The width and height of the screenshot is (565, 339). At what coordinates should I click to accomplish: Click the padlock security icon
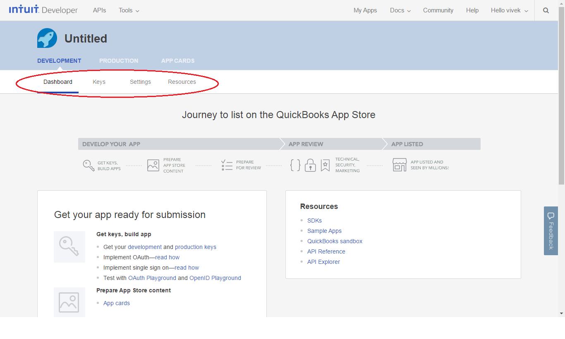click(310, 165)
